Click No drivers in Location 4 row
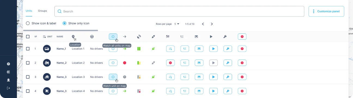 click(x=96, y=91)
